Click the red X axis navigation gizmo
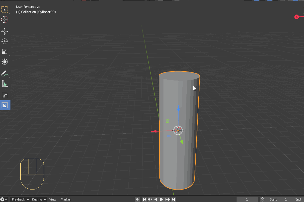The width and height of the screenshot is (304, 202). 296,17
